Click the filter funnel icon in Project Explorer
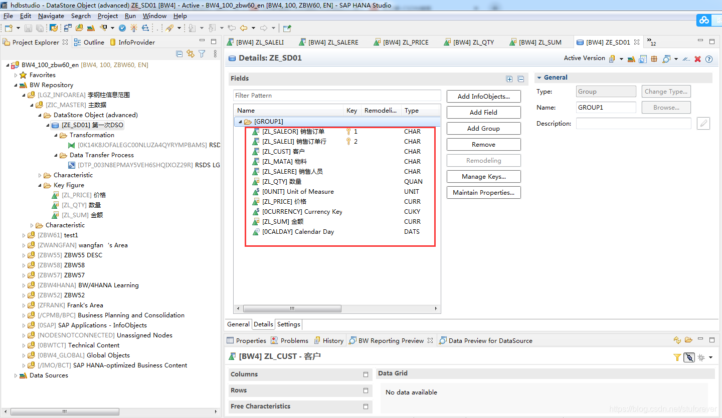 [x=202, y=54]
